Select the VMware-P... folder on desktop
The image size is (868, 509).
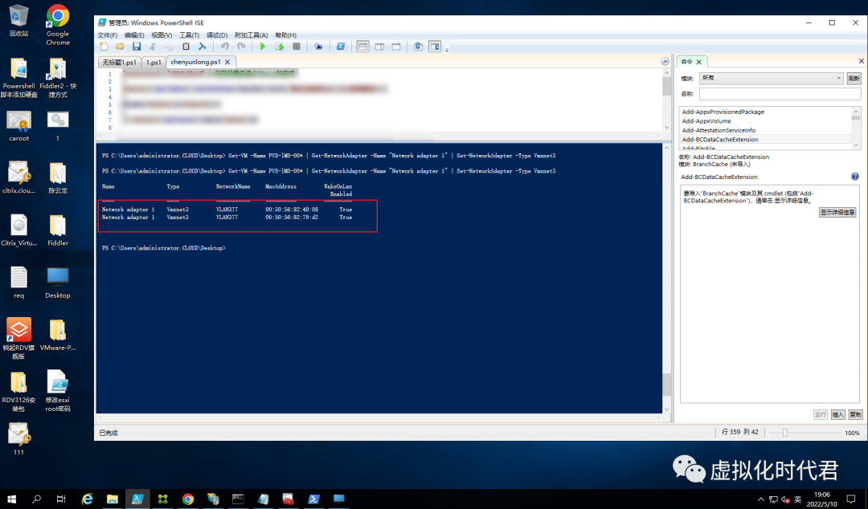(58, 336)
